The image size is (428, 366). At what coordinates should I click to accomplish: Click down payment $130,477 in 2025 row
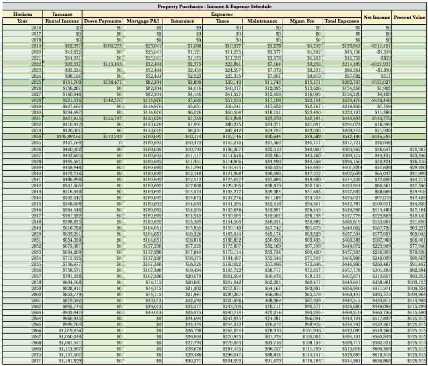(x=102, y=82)
